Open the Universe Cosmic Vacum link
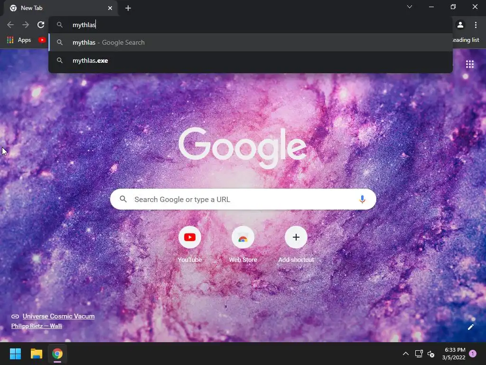486x365 pixels. (58, 316)
